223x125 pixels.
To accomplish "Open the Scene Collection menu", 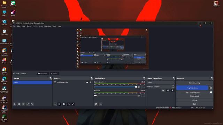I will [45, 26].
